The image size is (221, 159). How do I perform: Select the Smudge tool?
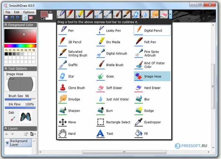(76, 99)
